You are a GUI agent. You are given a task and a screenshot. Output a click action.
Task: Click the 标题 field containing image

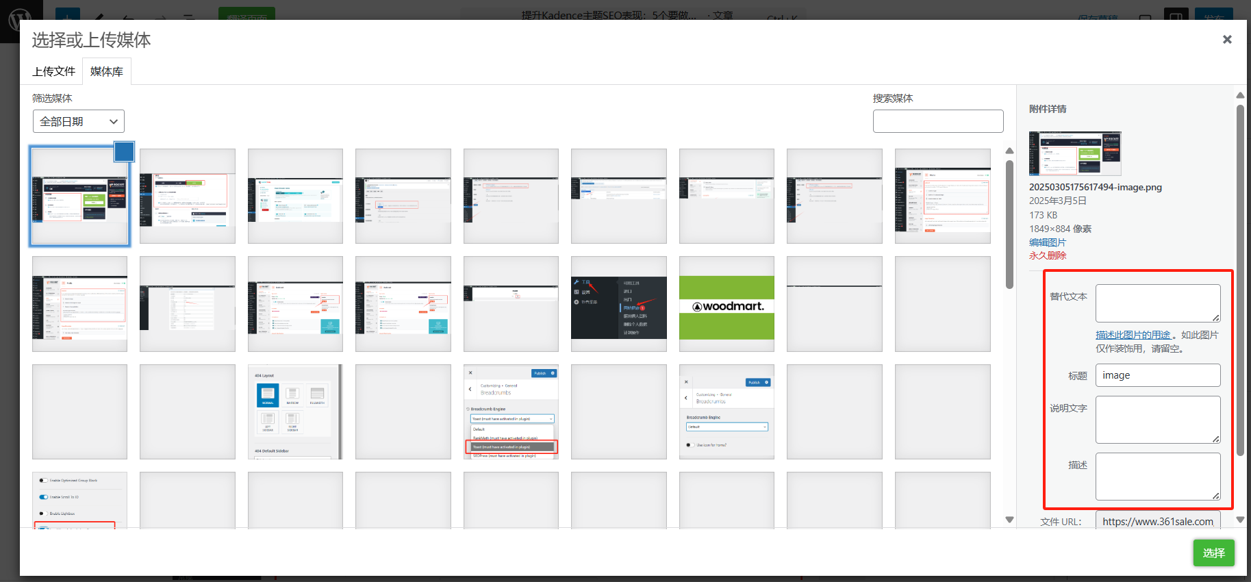[x=1157, y=375]
